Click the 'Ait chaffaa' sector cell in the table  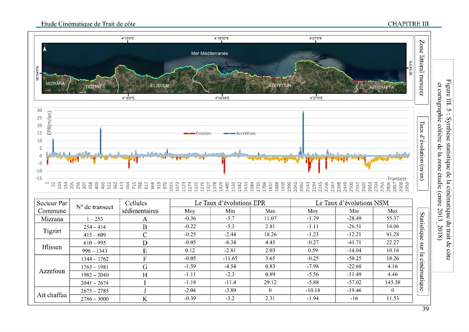click(x=52, y=295)
